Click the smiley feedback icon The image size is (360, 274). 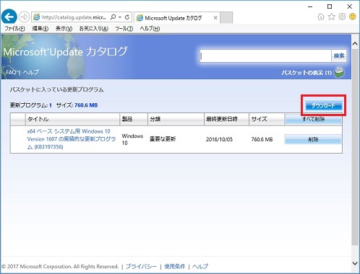[x=353, y=17]
